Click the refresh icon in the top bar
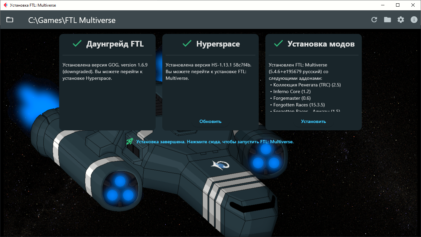The height and width of the screenshot is (237, 421). click(374, 20)
